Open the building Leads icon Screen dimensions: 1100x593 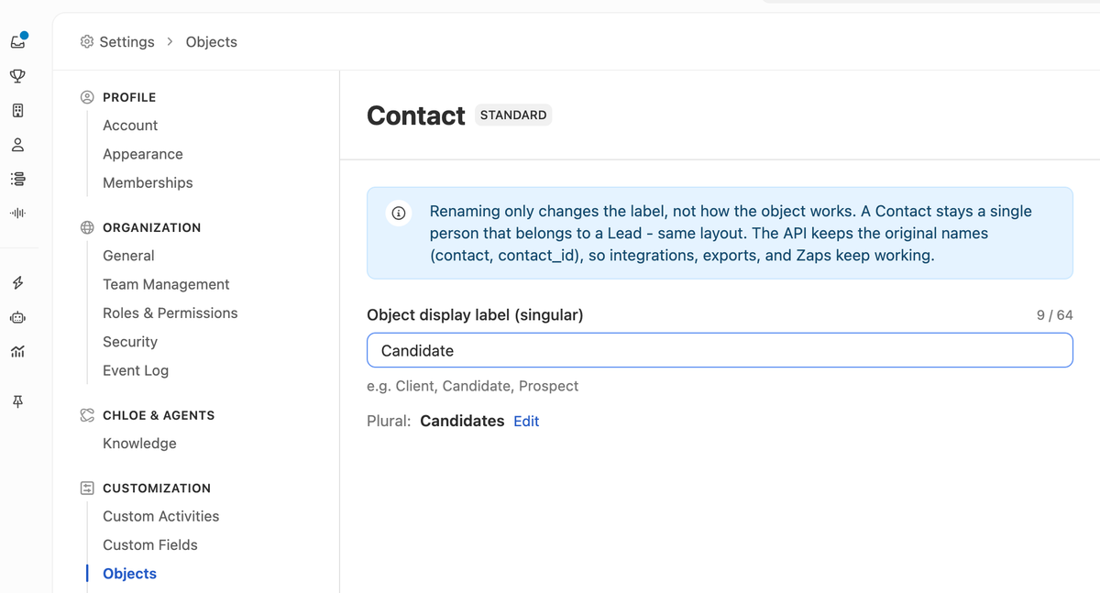17,110
